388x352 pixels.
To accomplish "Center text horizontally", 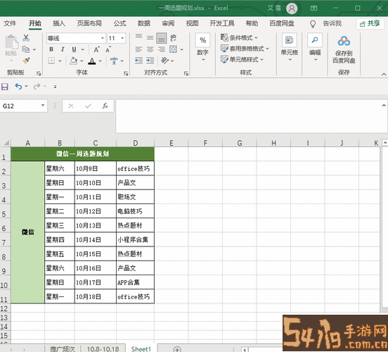I will click(x=150, y=49).
